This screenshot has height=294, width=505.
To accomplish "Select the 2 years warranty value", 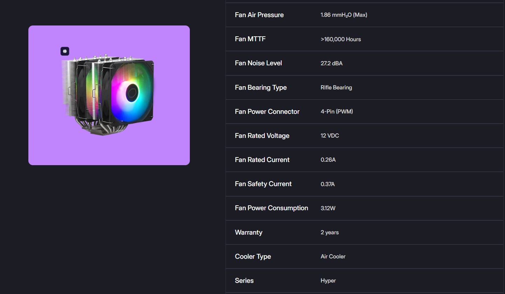I will [329, 233].
